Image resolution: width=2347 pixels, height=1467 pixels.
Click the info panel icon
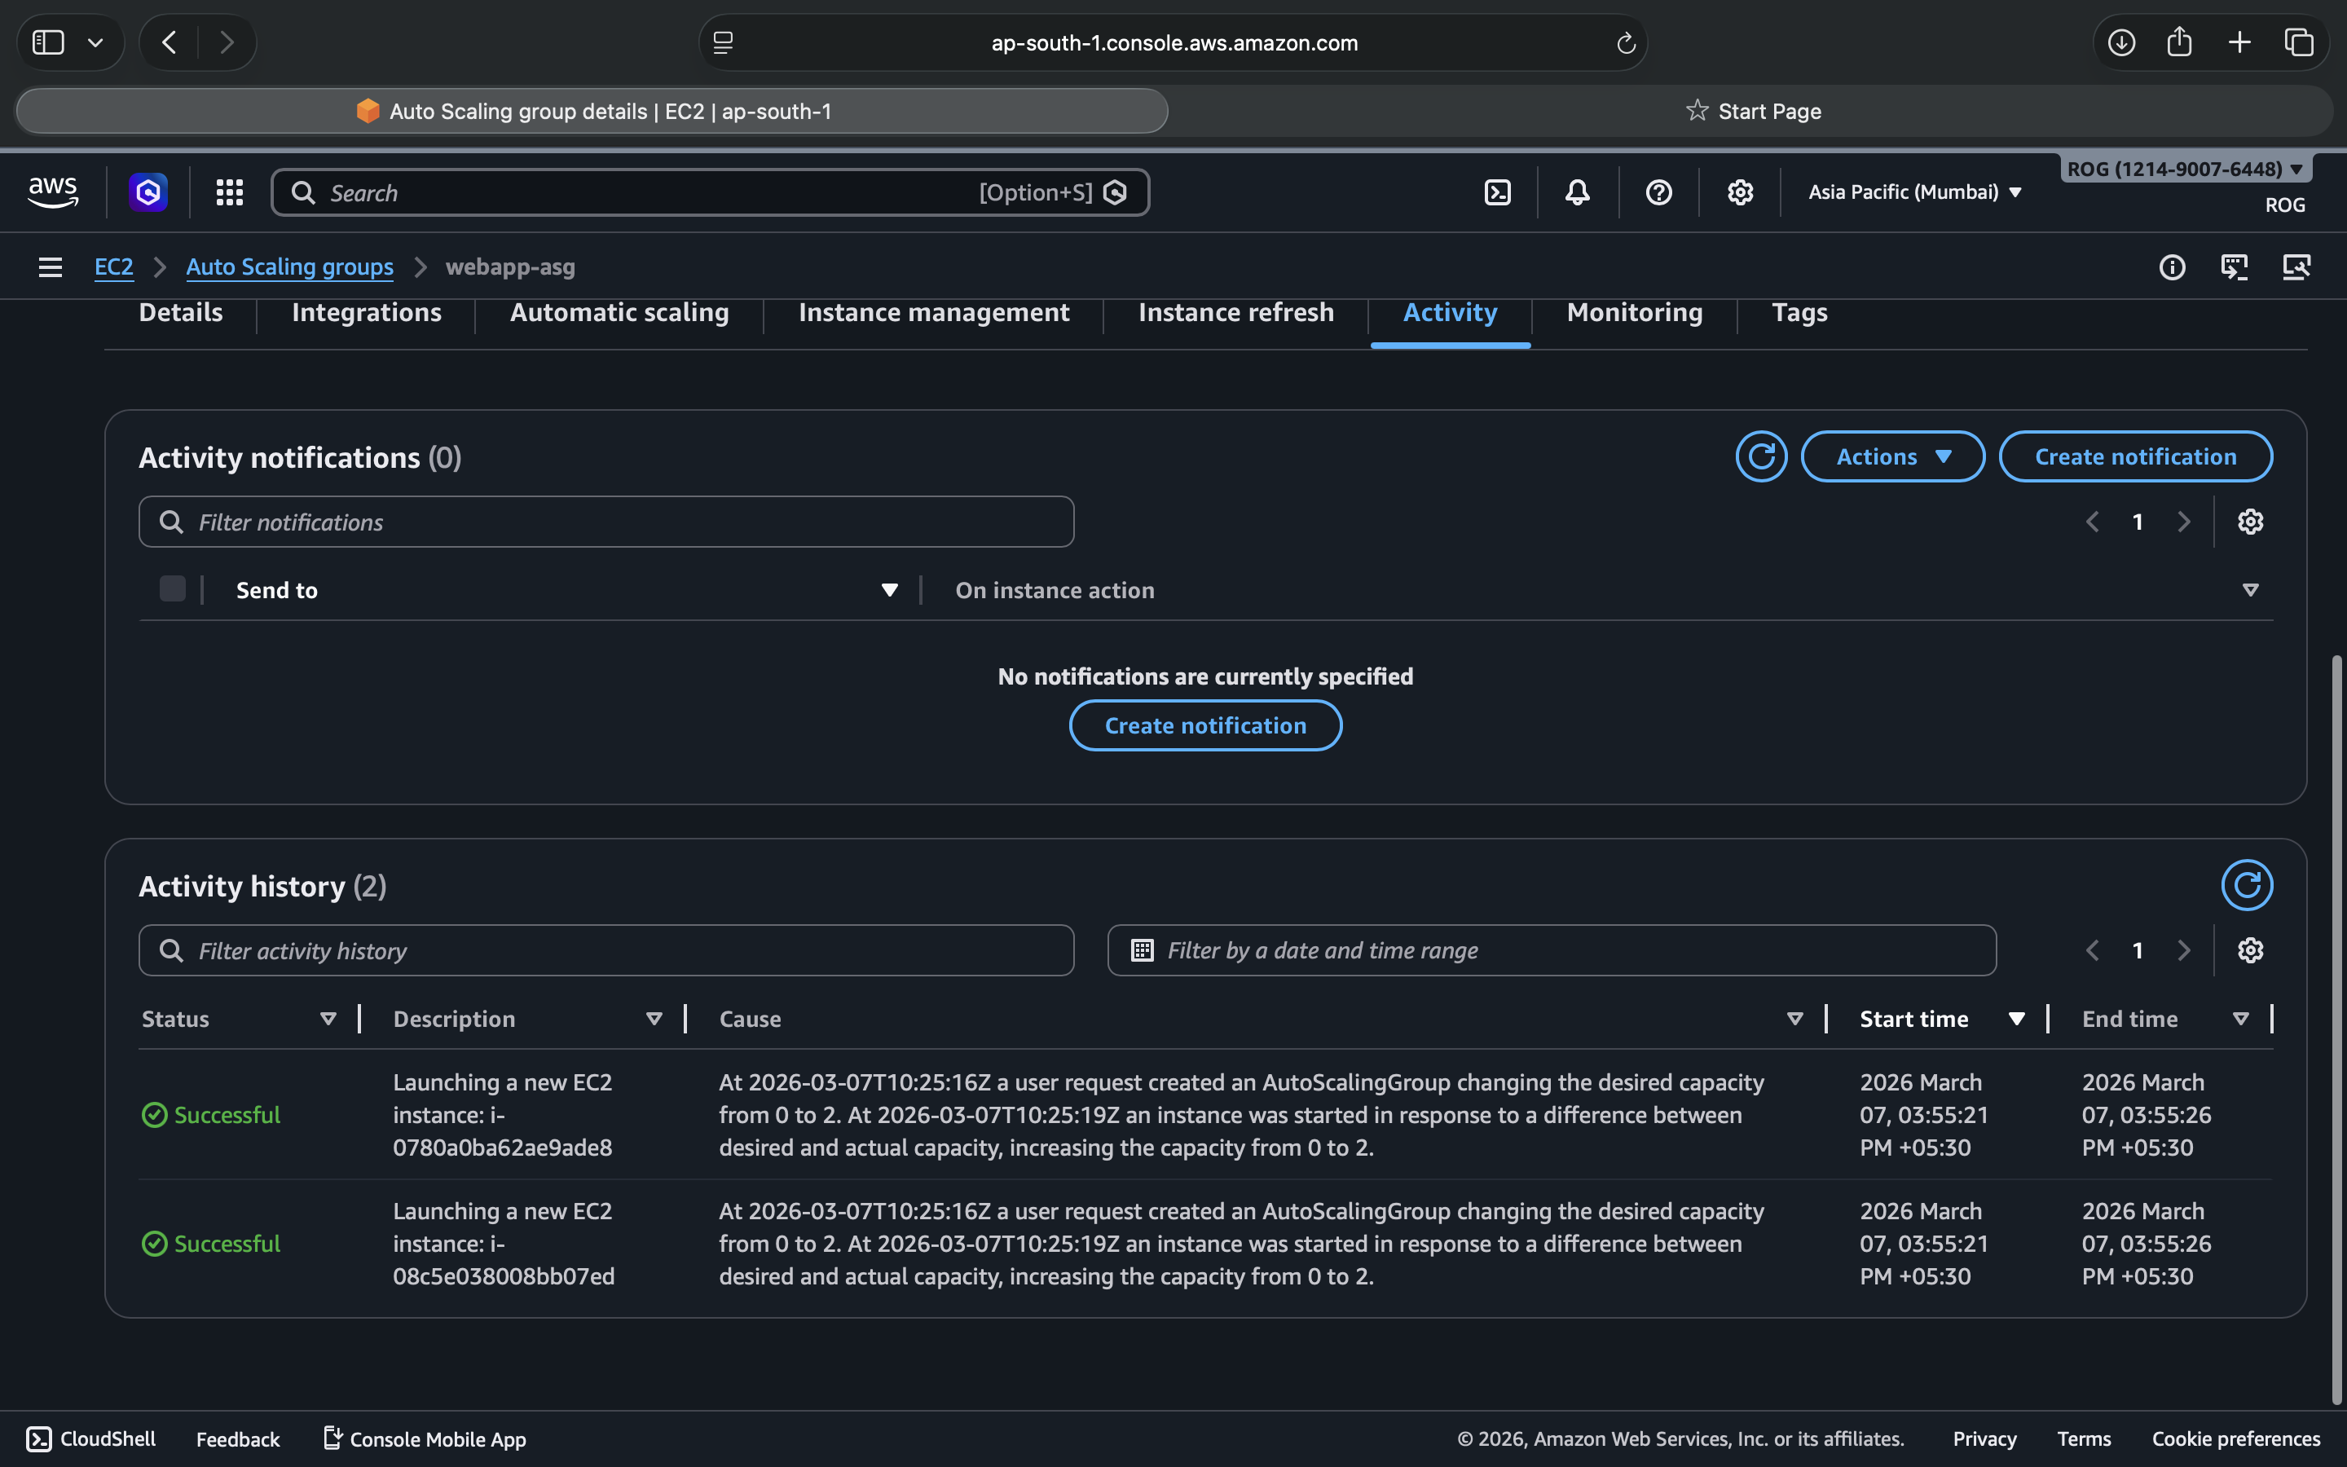point(2172,267)
